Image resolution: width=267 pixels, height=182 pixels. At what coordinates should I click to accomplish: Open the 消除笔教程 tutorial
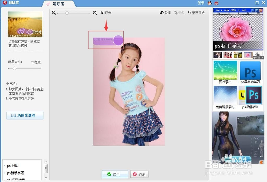point(25,115)
